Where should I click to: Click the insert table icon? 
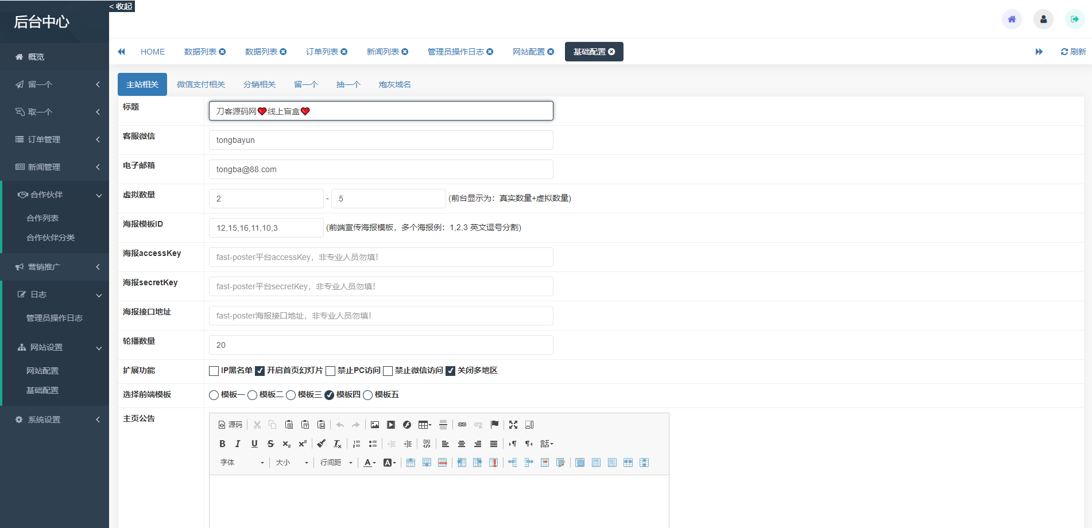point(423,425)
